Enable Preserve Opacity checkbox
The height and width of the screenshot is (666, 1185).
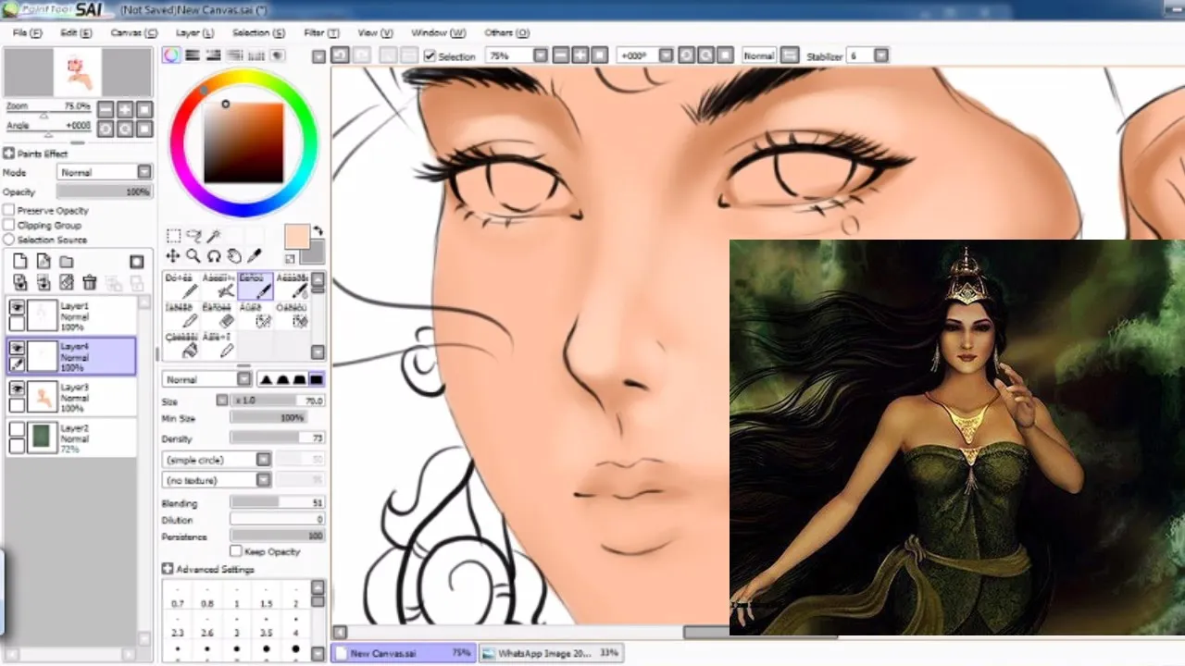click(x=9, y=211)
